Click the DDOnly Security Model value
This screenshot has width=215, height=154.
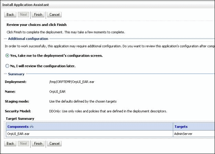tap(108, 111)
